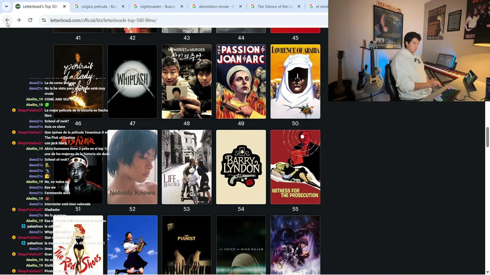Screen dimensions: 490x275
Task: Select the Witness for the Prosecution poster
Action: tap(296, 167)
